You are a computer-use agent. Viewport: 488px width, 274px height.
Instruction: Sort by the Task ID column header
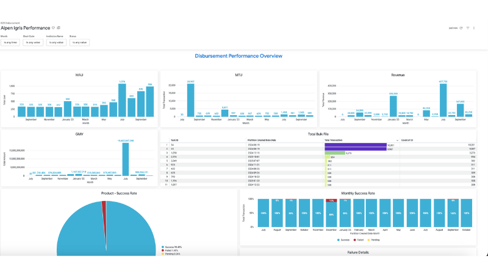coord(174,141)
